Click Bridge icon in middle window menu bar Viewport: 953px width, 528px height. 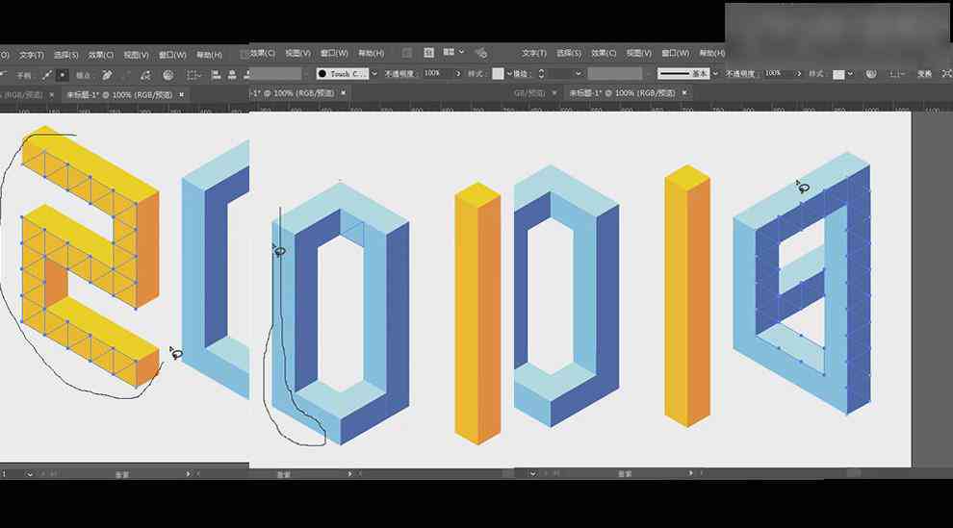point(407,54)
